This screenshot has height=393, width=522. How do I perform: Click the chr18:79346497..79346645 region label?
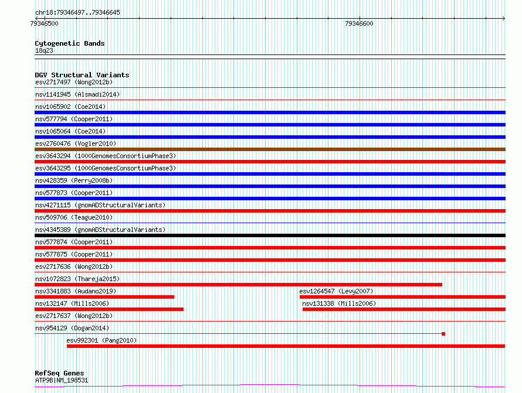77,12
